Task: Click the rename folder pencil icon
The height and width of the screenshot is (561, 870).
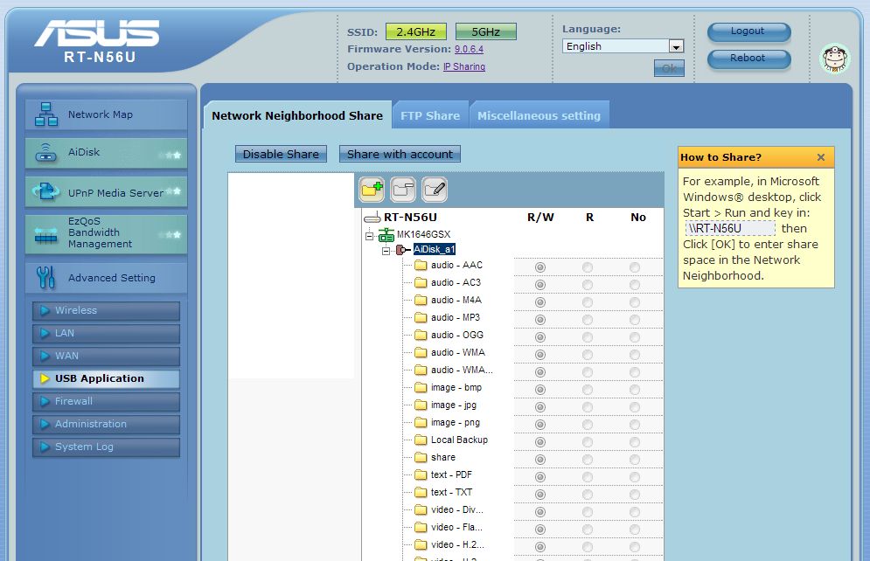Action: pos(435,188)
